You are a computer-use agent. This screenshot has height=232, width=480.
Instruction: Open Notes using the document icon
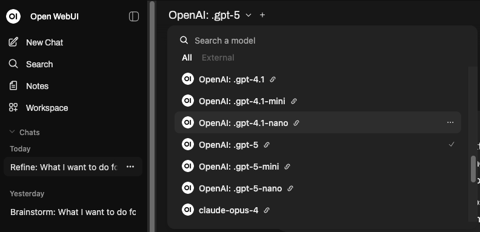pyautogui.click(x=13, y=85)
